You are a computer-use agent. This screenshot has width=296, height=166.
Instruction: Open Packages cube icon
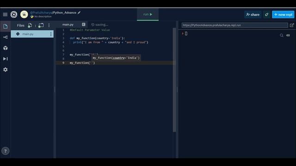(5, 48)
